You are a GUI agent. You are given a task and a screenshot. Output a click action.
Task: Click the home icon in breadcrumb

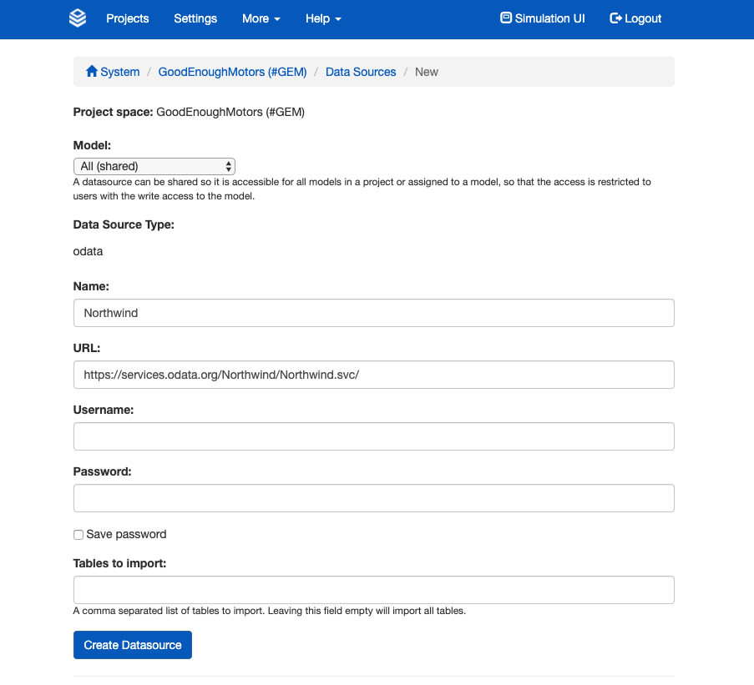click(x=92, y=72)
